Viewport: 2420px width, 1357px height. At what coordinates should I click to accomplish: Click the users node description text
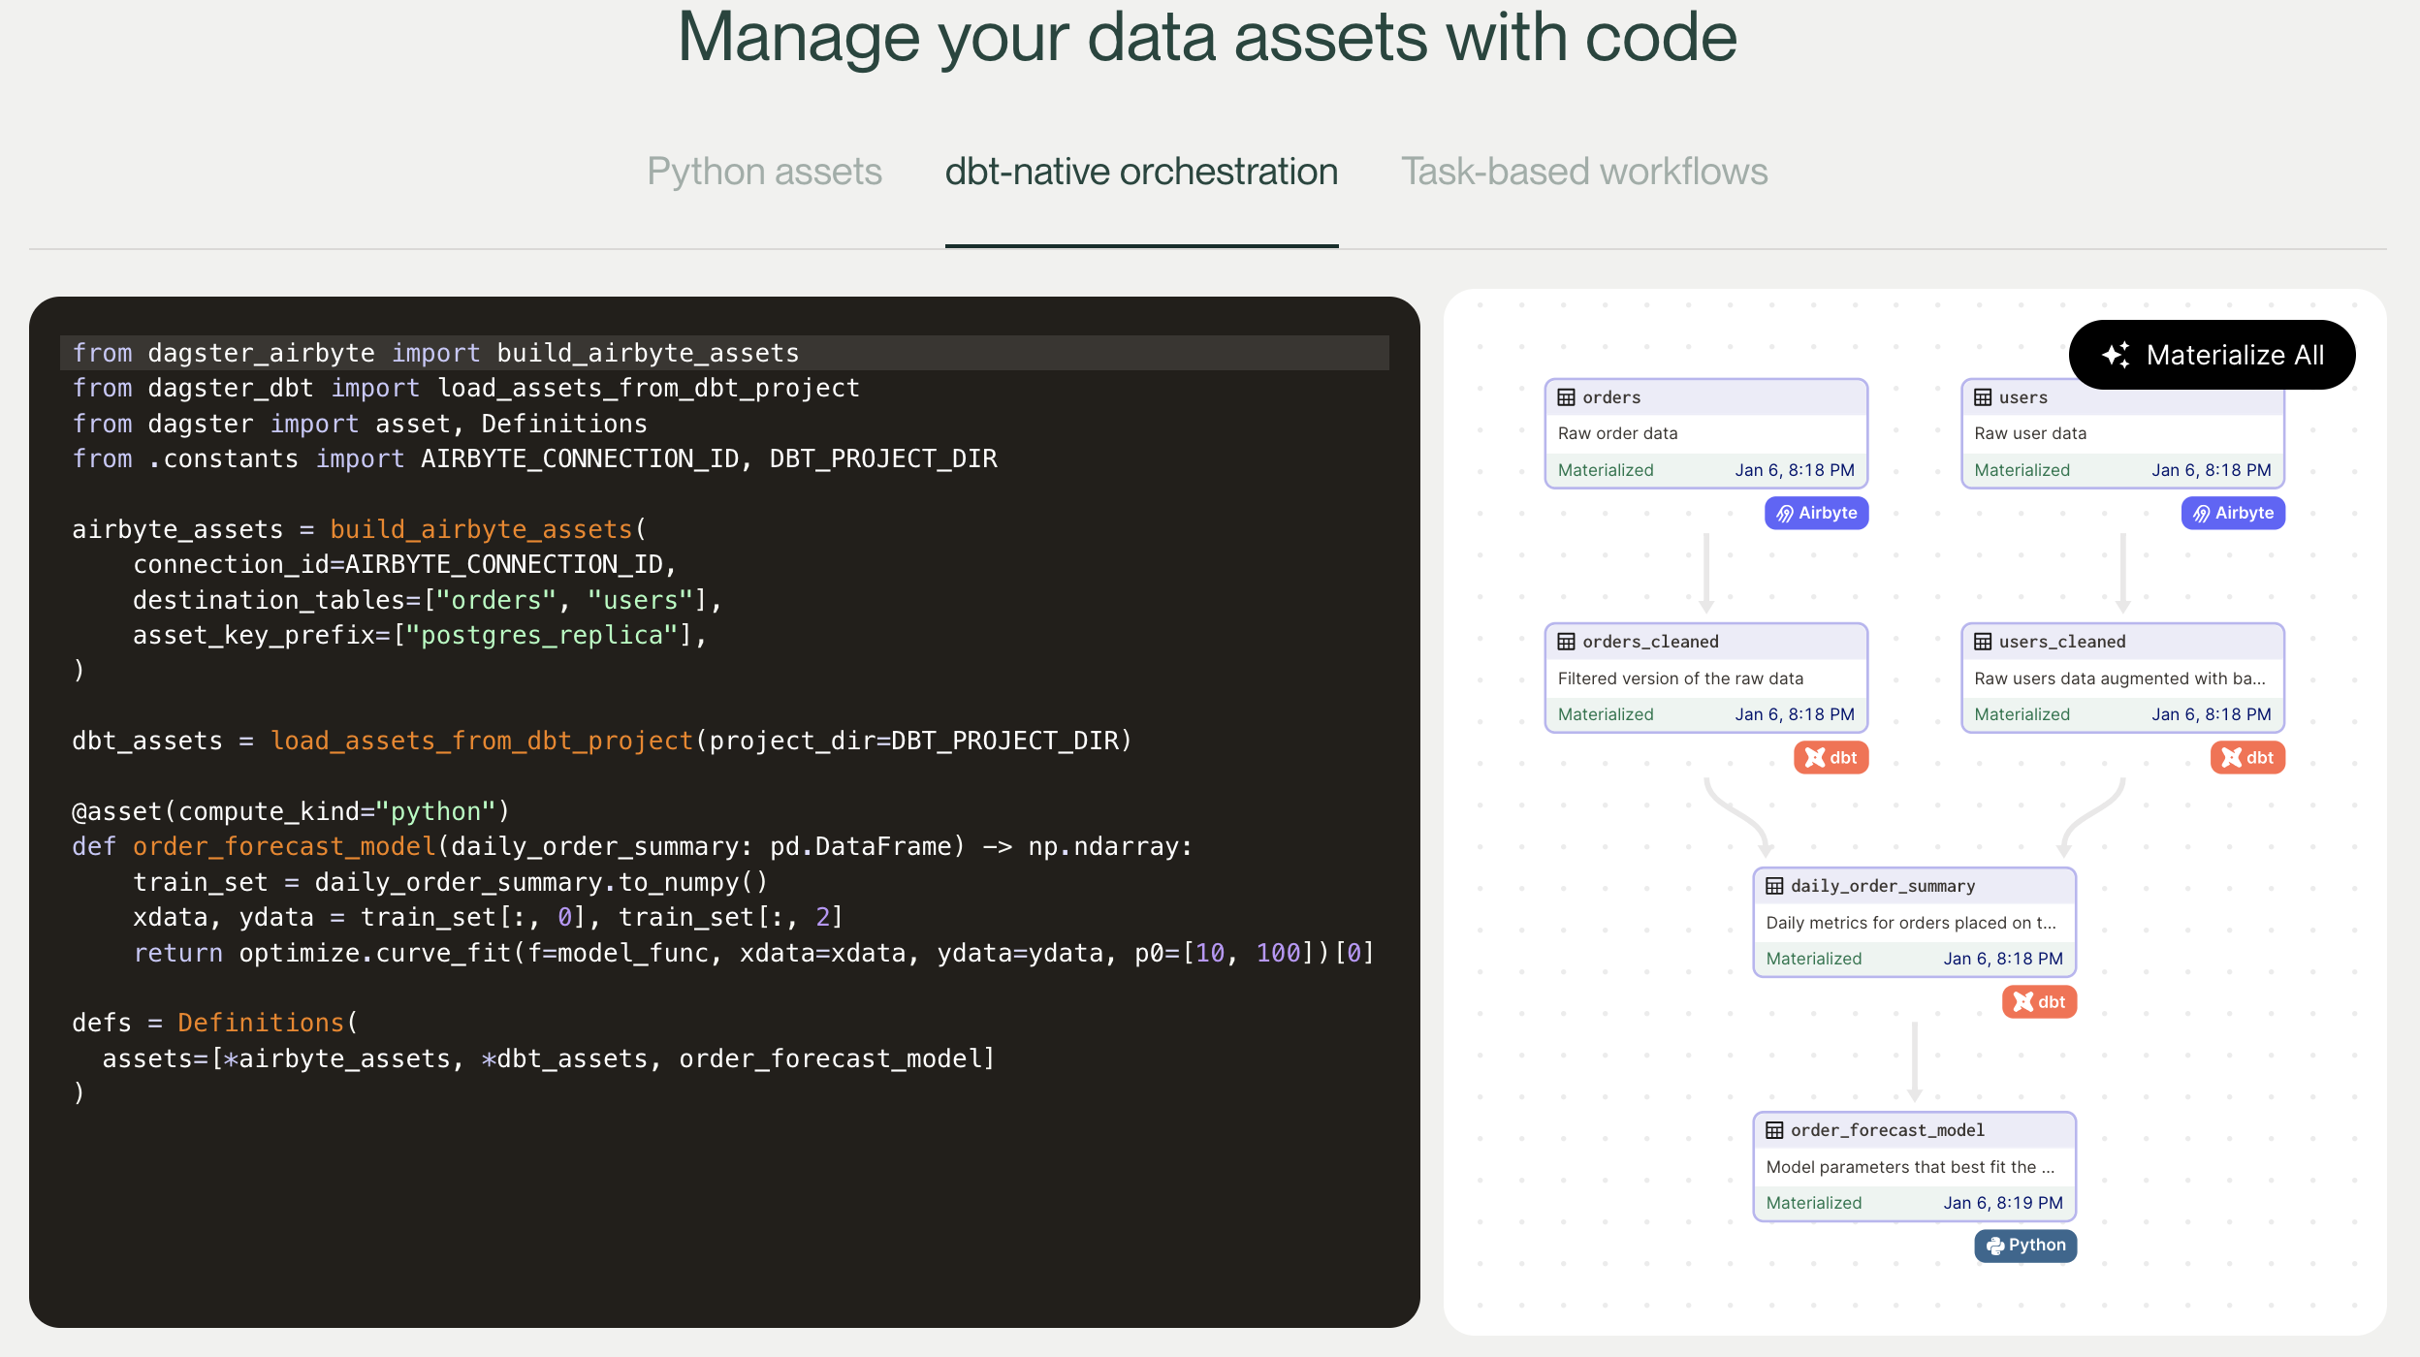(x=2030, y=433)
